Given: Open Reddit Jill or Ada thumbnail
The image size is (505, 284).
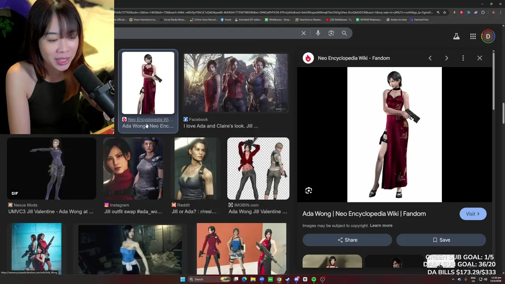Looking at the screenshot, I should coord(196,168).
